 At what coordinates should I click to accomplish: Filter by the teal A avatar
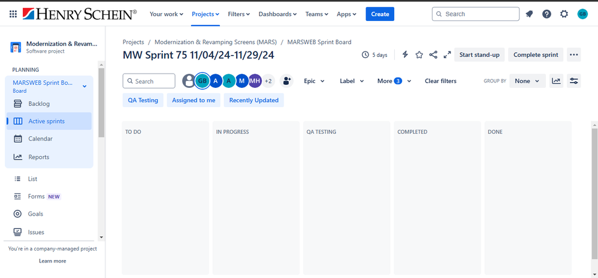229,81
